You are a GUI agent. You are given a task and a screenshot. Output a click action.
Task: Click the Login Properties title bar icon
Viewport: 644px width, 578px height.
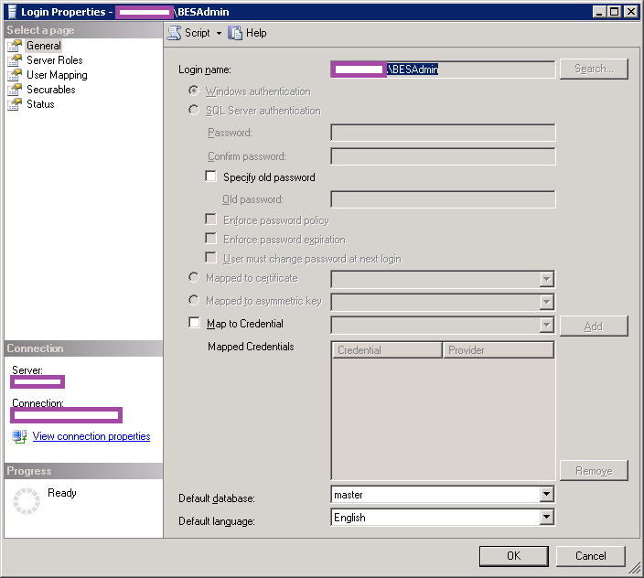(12, 12)
